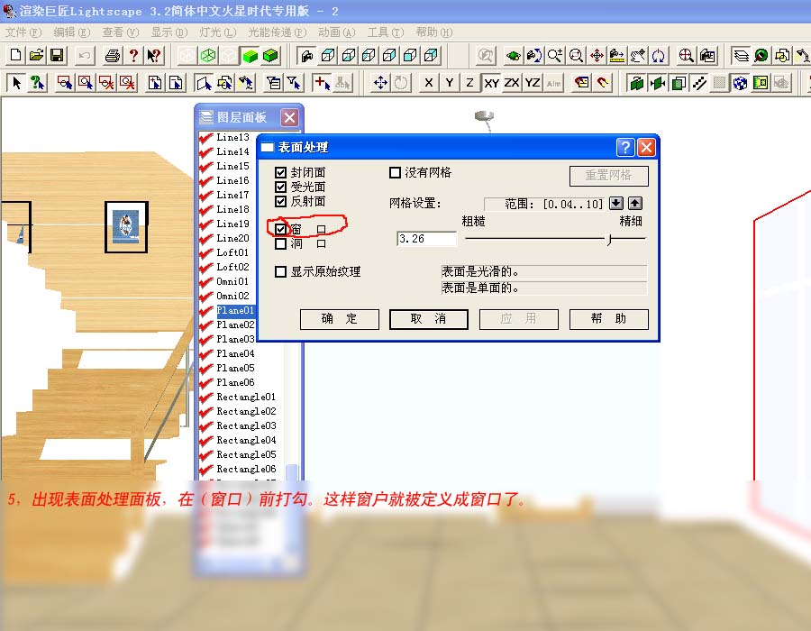The image size is (811, 631).
Task: Uncheck the 受光面 checkbox
Action: [x=280, y=187]
